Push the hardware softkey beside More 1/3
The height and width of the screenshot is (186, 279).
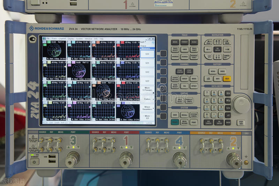click(163, 116)
